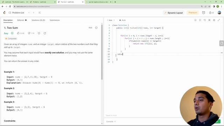Image resolution: width=224 pixels, height=126 pixels.
Task: Switch to the Submissions tab
Action: 55,20
